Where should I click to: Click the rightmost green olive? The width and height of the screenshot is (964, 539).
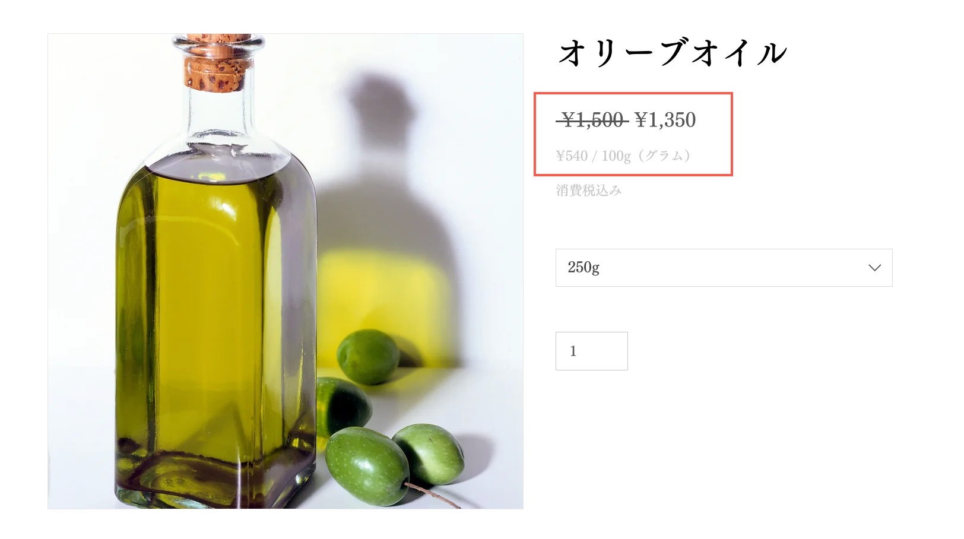click(429, 454)
